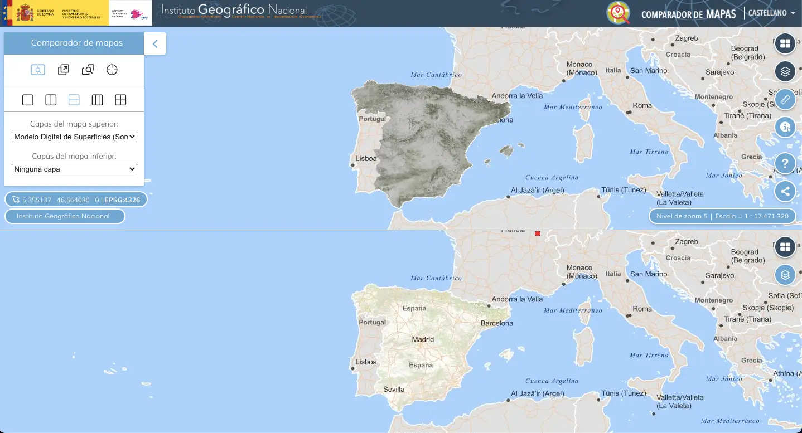Open the CASTELLANO language dropdown
This screenshot has height=433, width=802.
(x=771, y=13)
